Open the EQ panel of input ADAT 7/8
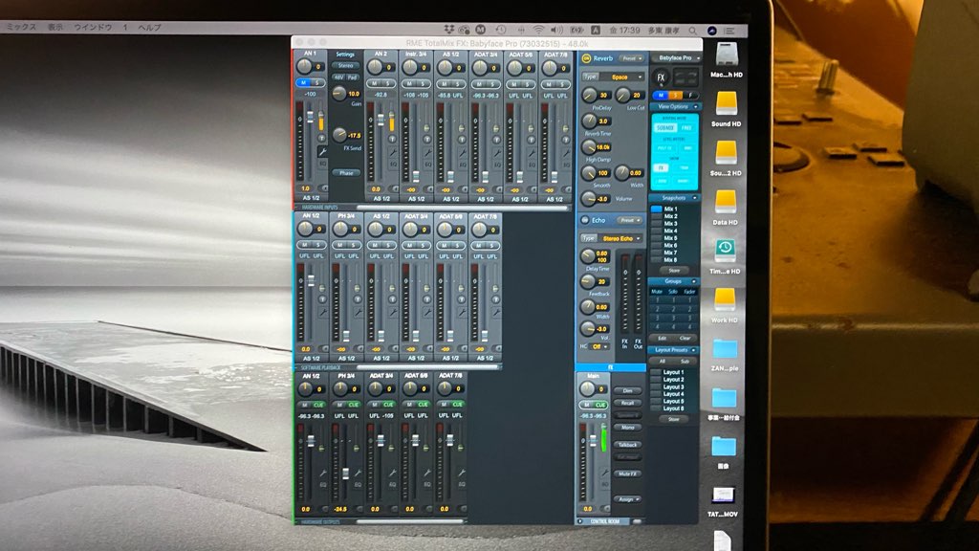 pos(566,165)
